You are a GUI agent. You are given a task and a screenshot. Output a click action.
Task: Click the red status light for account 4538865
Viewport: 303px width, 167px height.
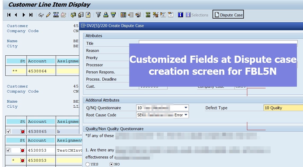[23, 131]
